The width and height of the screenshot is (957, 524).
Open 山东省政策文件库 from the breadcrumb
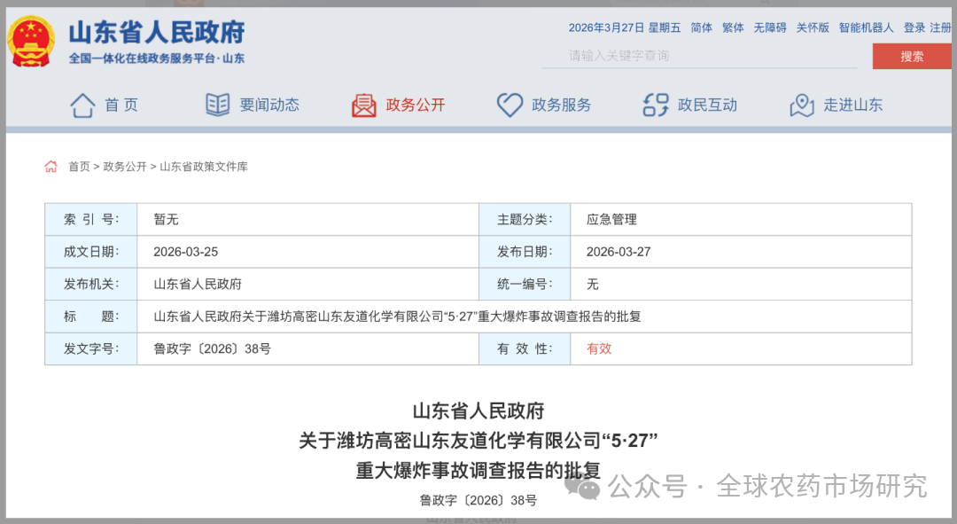[x=203, y=166]
